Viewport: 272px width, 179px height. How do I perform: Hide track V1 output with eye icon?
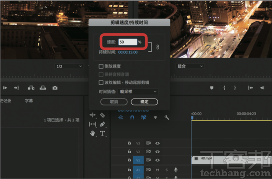pyautogui.click(x=157, y=160)
